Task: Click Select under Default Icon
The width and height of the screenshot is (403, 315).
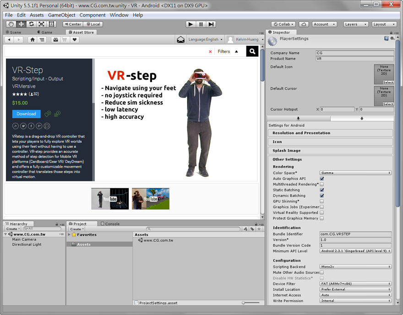Action: [x=388, y=82]
